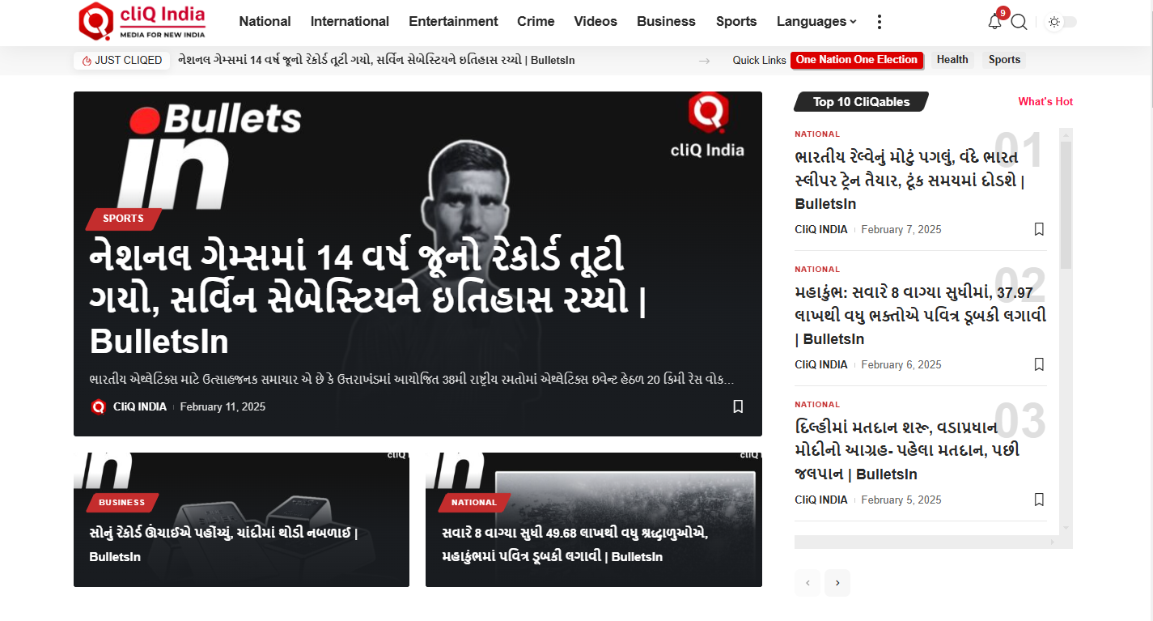Open the Sports menu item in navbar
Image resolution: width=1153 pixels, height=621 pixels.
coord(736,22)
